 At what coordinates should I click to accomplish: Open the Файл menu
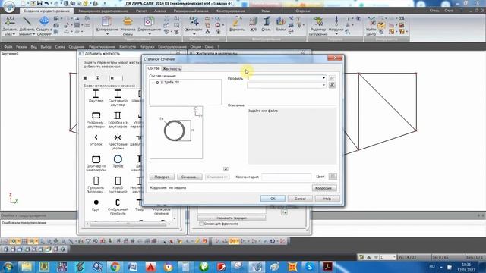8,47
